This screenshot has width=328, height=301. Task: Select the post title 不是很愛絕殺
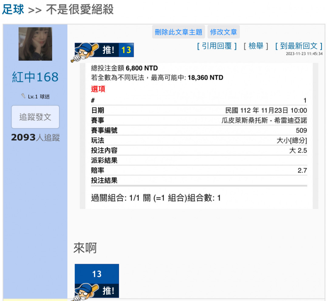coord(80,9)
